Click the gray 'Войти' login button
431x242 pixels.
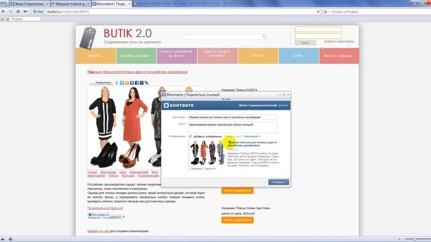[x=305, y=43]
